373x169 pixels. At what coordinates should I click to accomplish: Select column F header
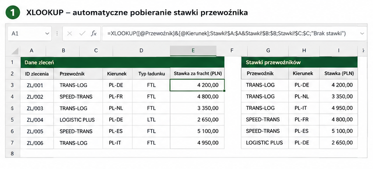(x=232, y=50)
